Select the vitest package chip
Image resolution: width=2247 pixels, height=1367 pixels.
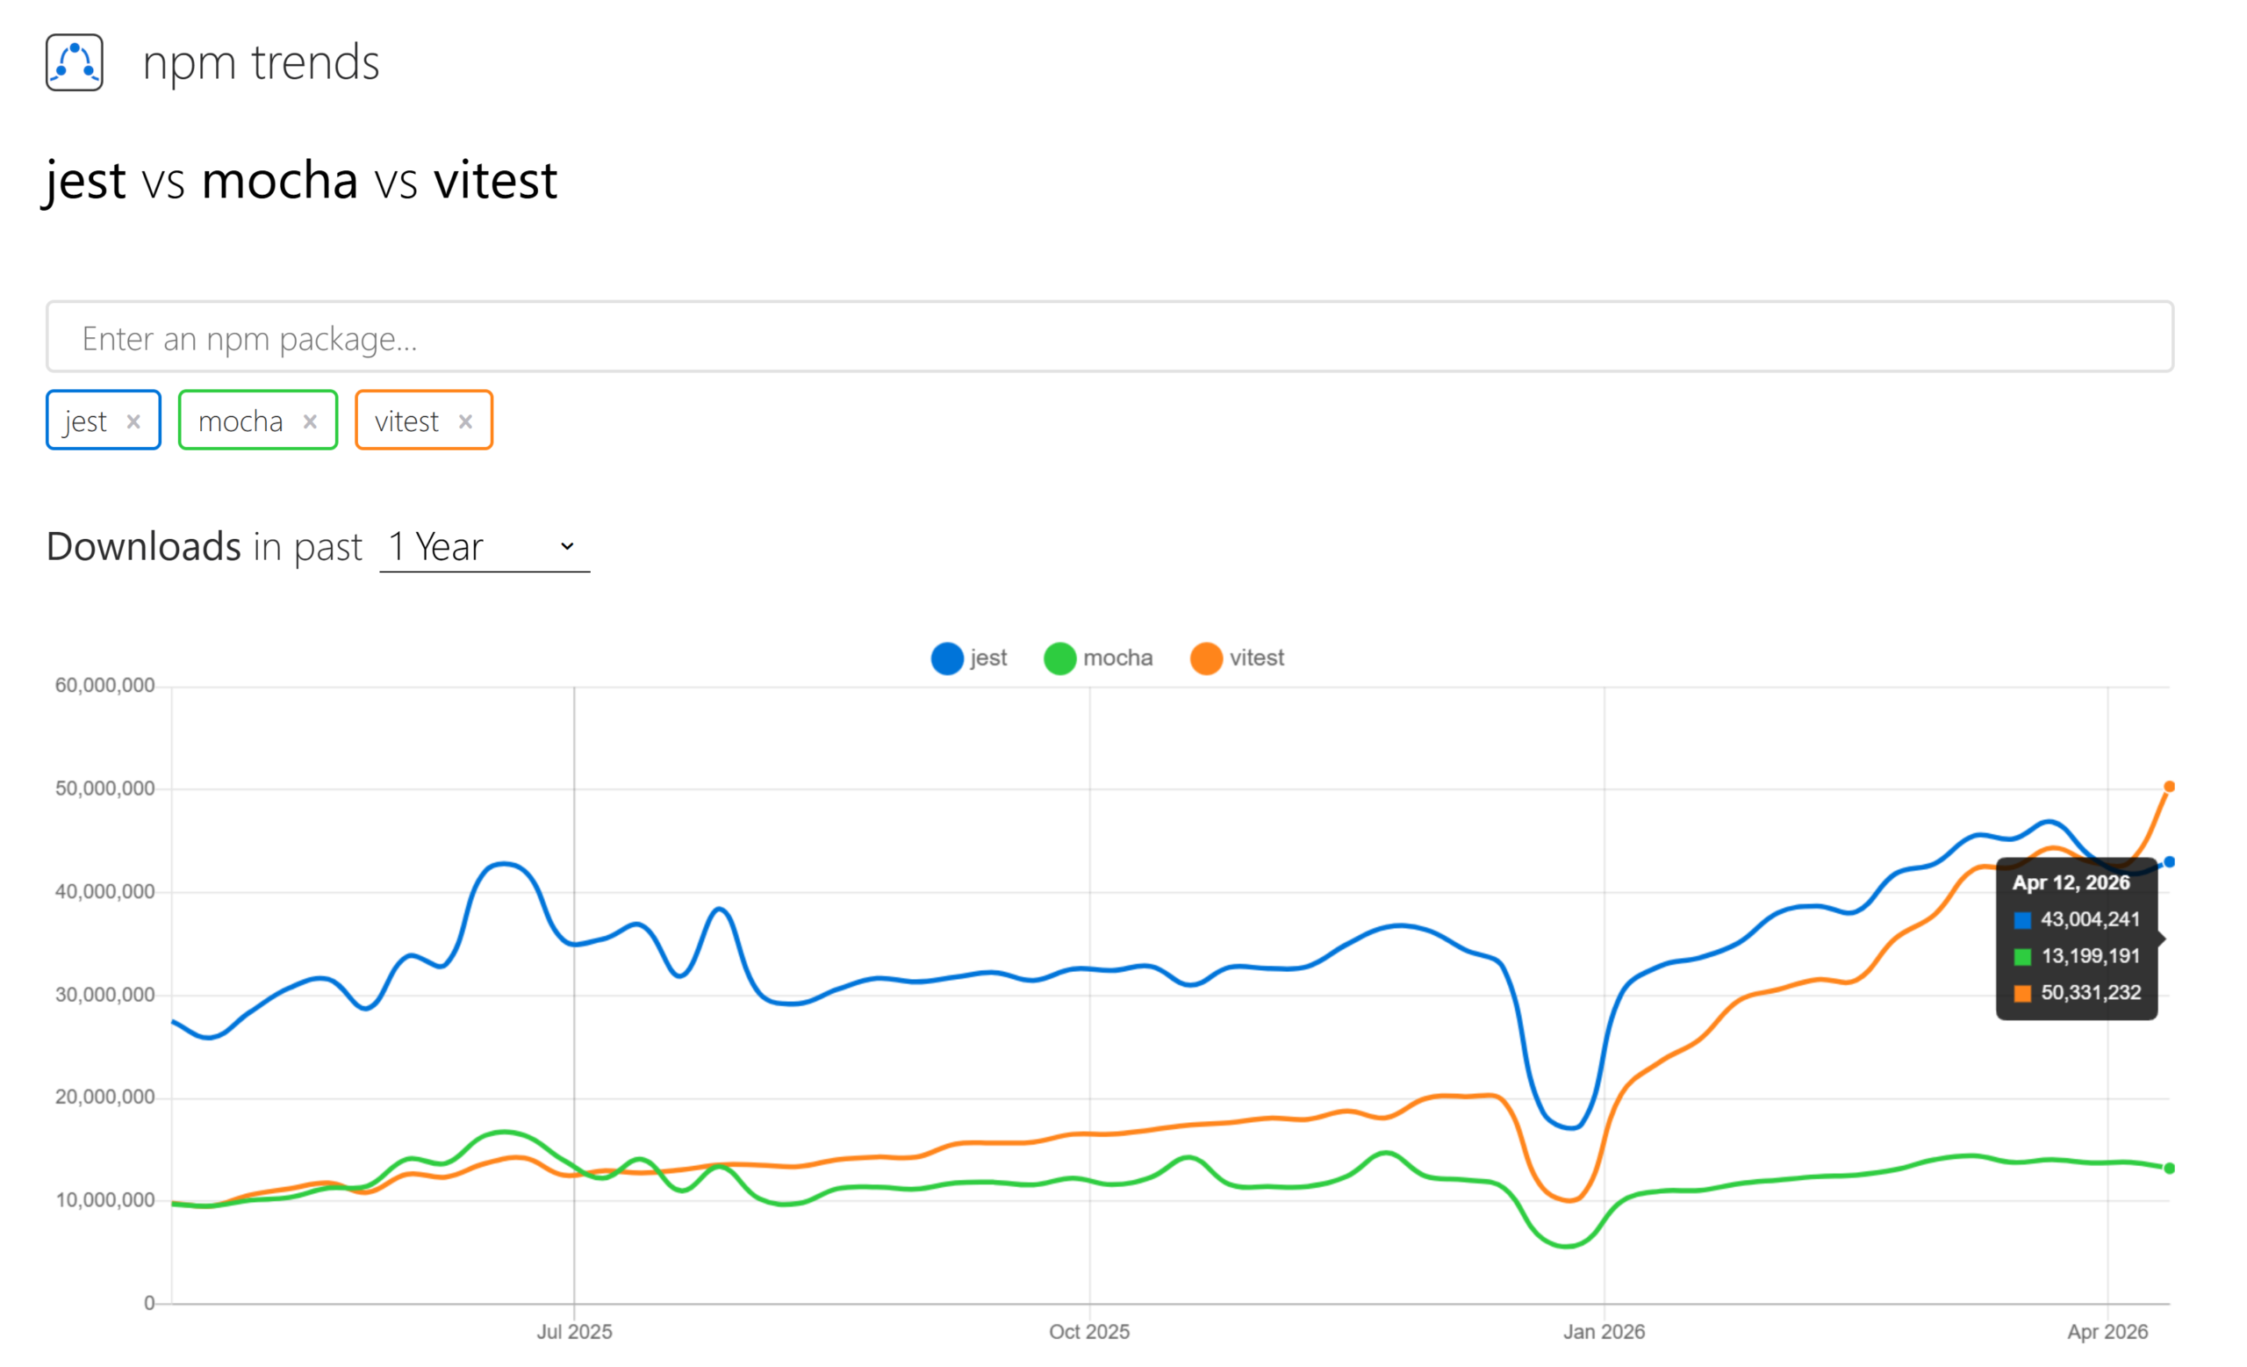coord(406,421)
